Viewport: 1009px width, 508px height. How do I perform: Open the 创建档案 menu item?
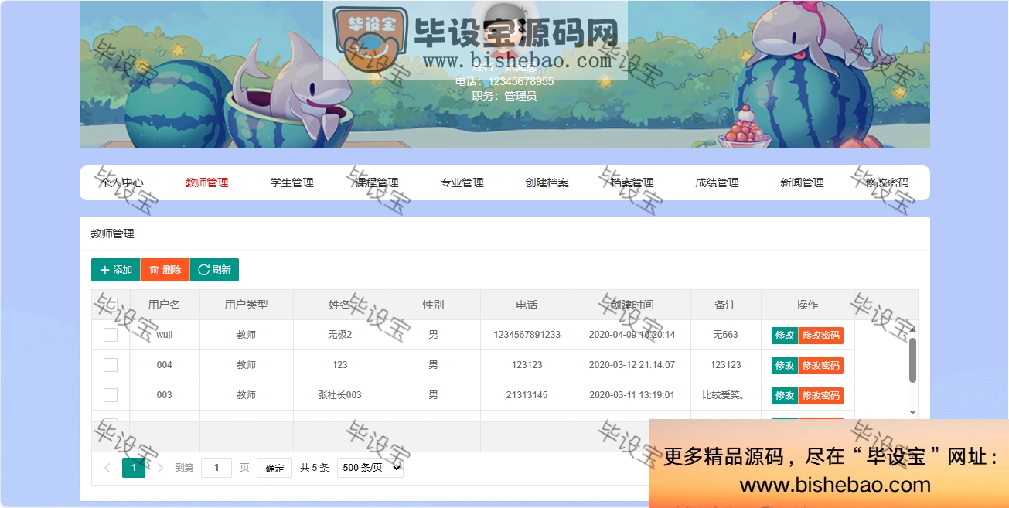click(x=547, y=183)
